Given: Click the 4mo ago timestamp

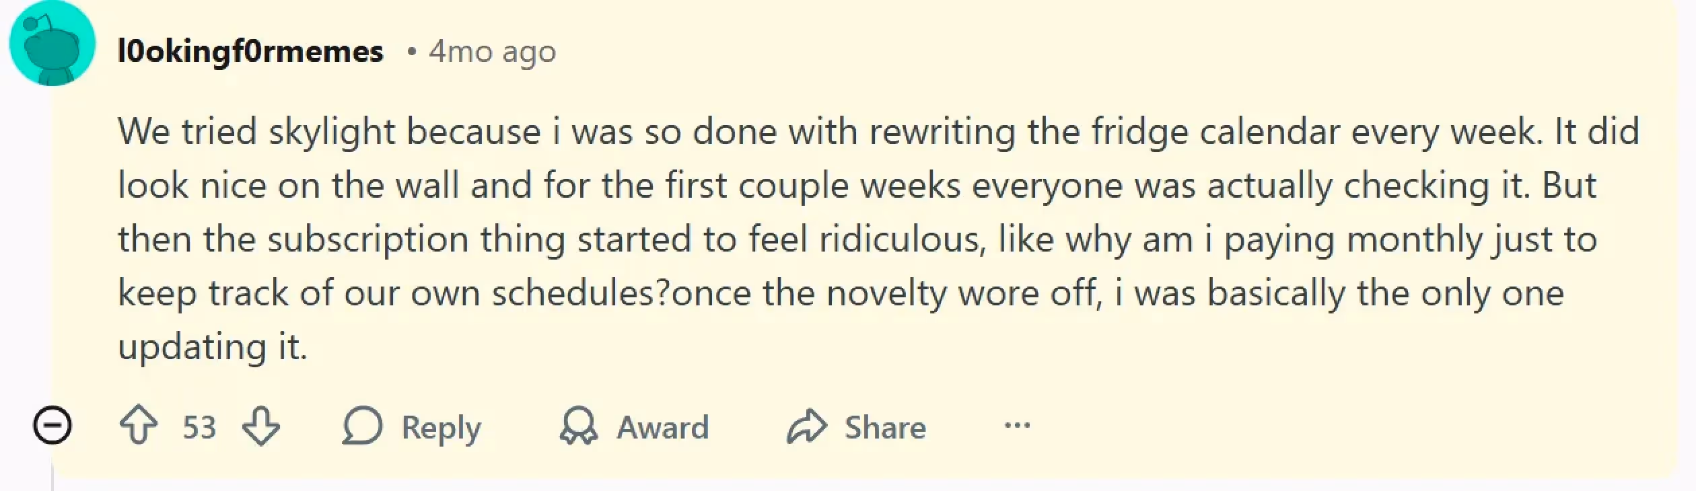Looking at the screenshot, I should click(x=491, y=50).
